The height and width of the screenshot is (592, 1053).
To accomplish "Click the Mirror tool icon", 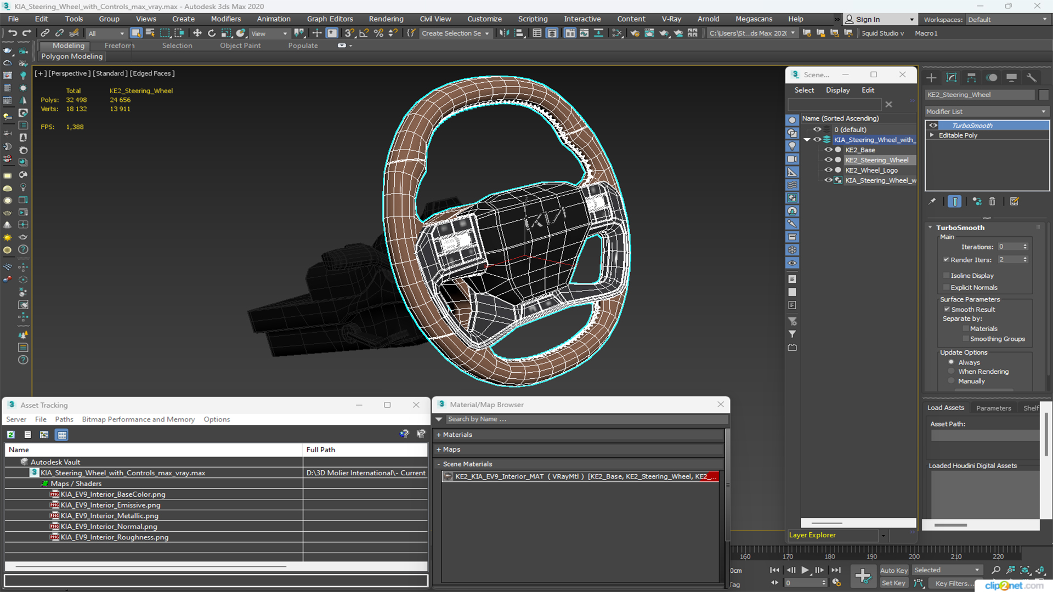I will pos(505,33).
